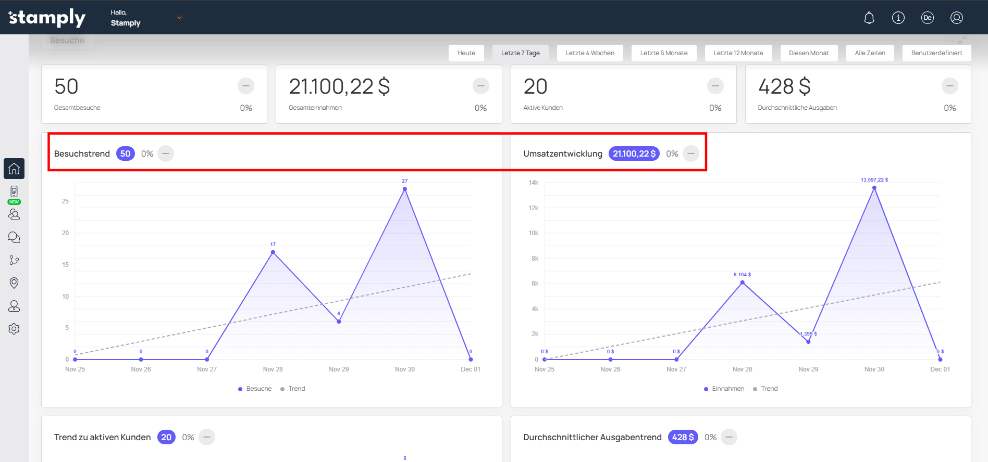The height and width of the screenshot is (462, 988).
Task: Open the De language selector
Action: (928, 18)
